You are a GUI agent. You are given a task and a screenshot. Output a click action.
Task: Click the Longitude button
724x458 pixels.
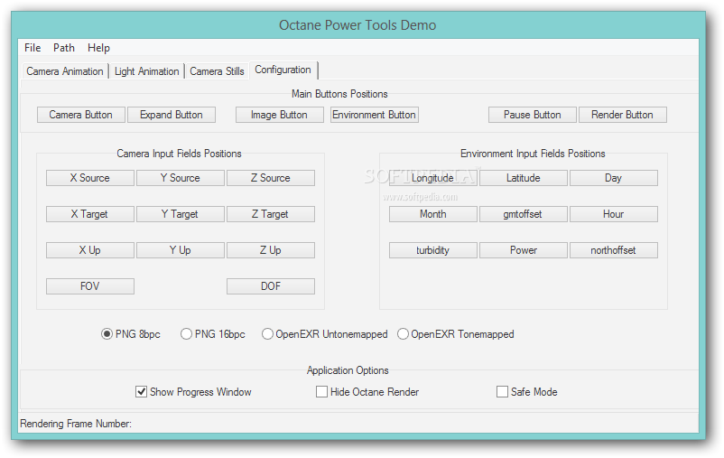pos(432,178)
